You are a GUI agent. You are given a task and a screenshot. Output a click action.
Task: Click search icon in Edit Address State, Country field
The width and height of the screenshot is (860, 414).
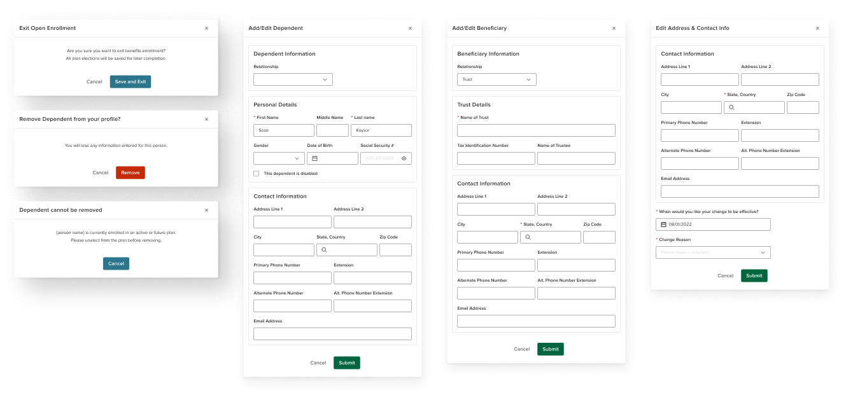coord(731,107)
